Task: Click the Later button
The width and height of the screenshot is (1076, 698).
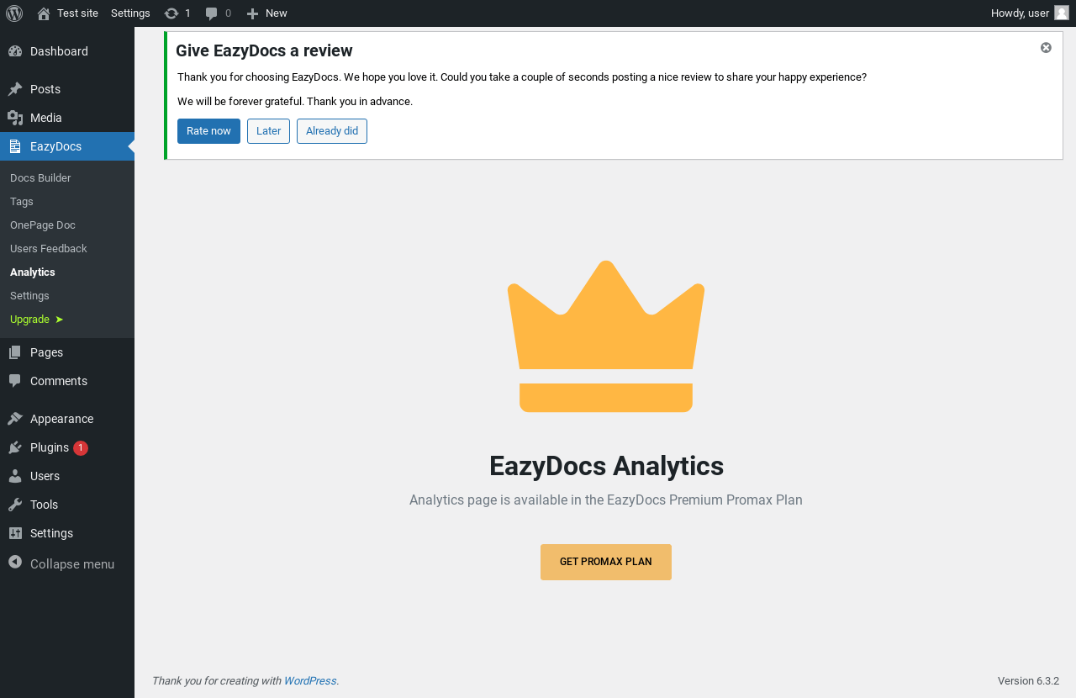Action: [268, 131]
